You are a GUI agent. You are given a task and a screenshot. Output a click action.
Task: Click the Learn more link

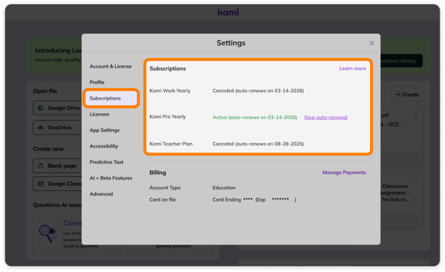click(x=353, y=68)
